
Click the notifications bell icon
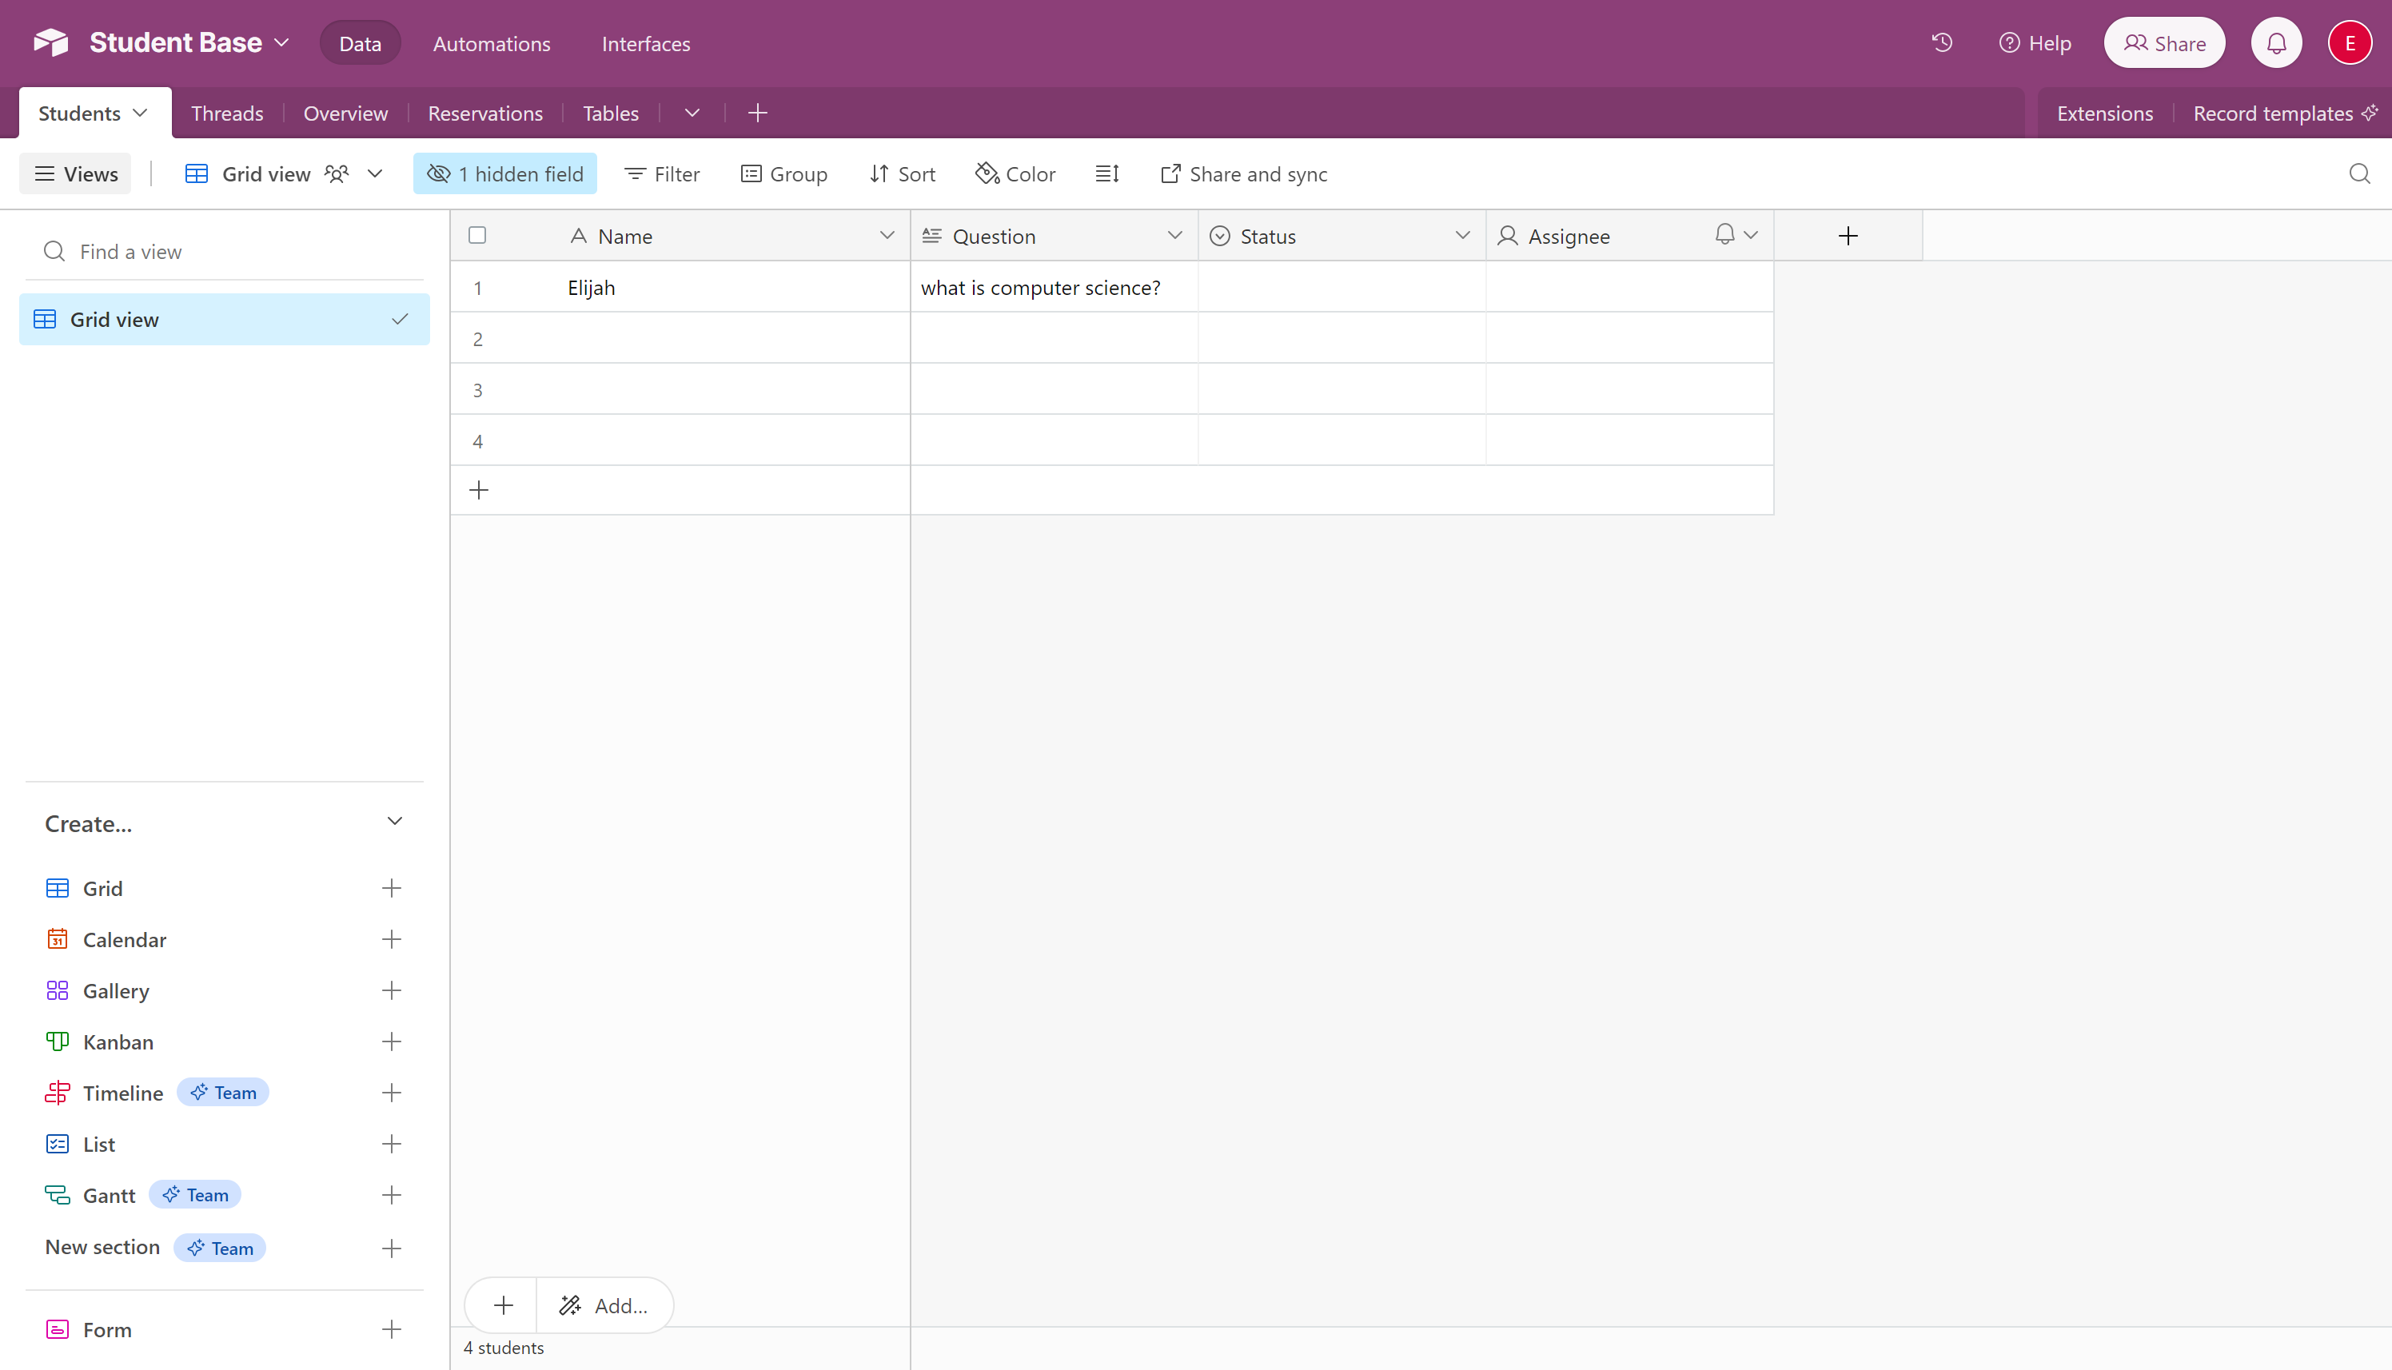2275,43
